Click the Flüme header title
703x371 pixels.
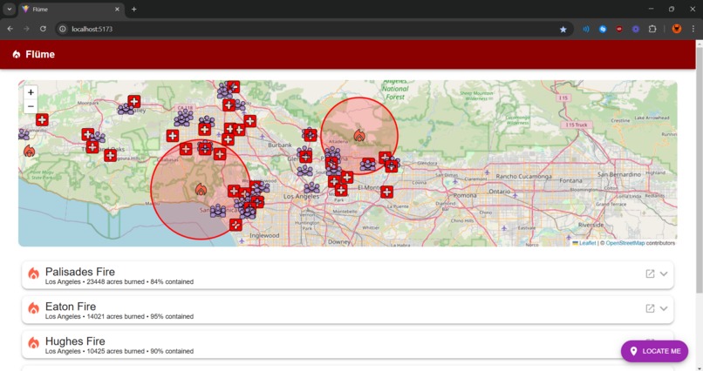point(40,55)
